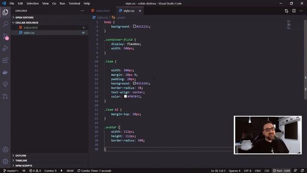The width and height of the screenshot is (307, 173).
Task: Open the Extensions view icon
Action: click(5, 60)
